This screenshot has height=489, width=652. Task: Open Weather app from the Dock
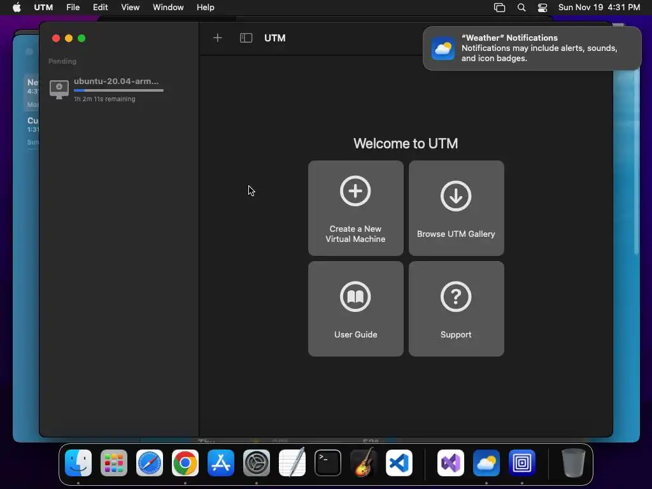486,462
